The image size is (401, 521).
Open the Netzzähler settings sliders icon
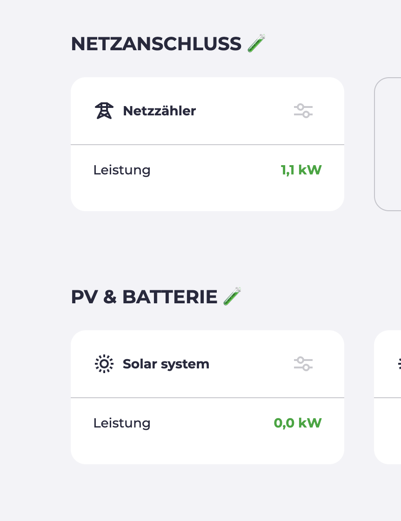[x=303, y=111]
